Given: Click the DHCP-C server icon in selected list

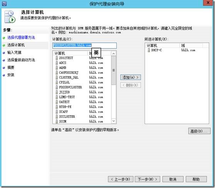Looking at the screenshot, I should tap(149, 50).
